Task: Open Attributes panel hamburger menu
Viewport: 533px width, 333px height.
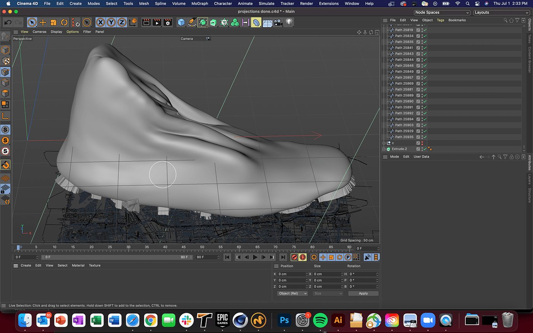Action: 385,157
